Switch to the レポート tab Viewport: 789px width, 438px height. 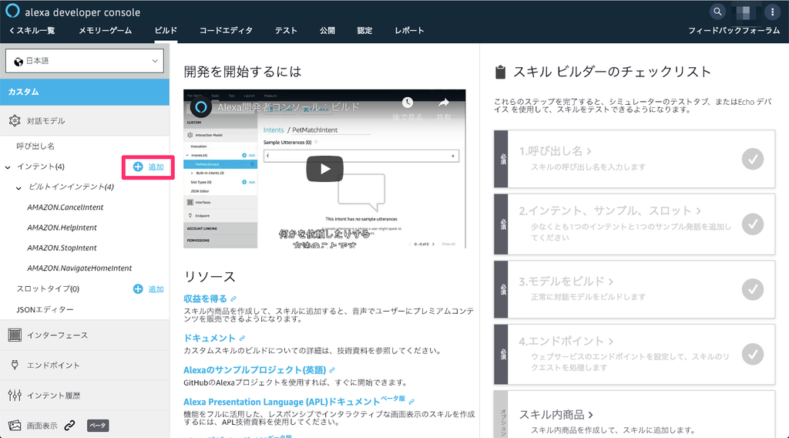point(409,31)
